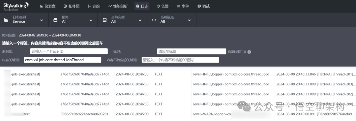Click the 配置词汇页 link text
Viewport: 356px width, 121px height.
237,52
